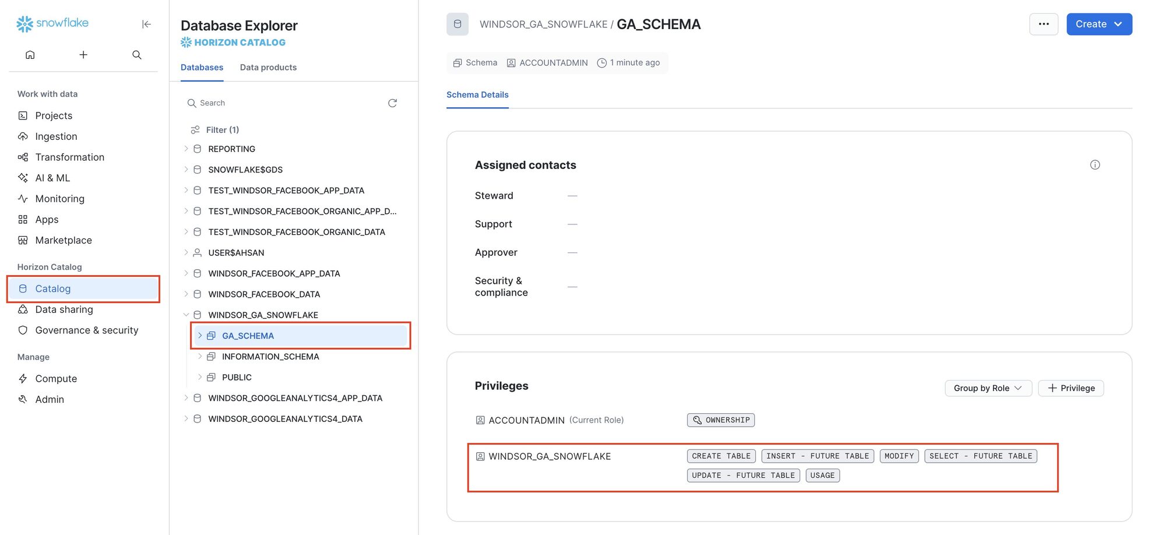1154x535 pixels.
Task: Click the Snowflake logo
Action: click(52, 23)
